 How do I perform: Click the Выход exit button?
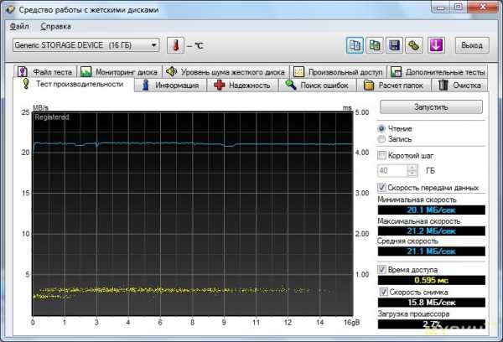(x=472, y=45)
